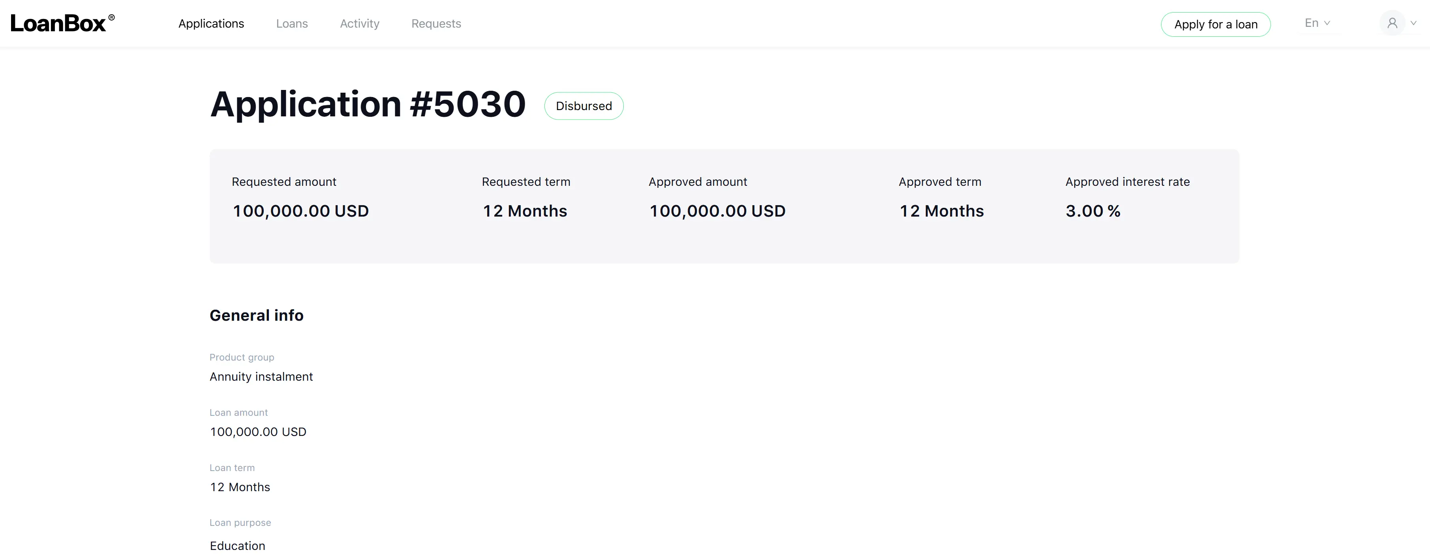Click the Requested term 12 Months value
The height and width of the screenshot is (559, 1430).
click(525, 211)
